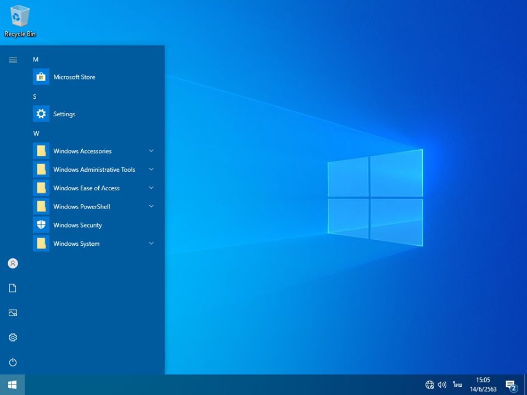Click the Microsoft Store label text
This screenshot has width=527, height=395.
[x=74, y=77]
